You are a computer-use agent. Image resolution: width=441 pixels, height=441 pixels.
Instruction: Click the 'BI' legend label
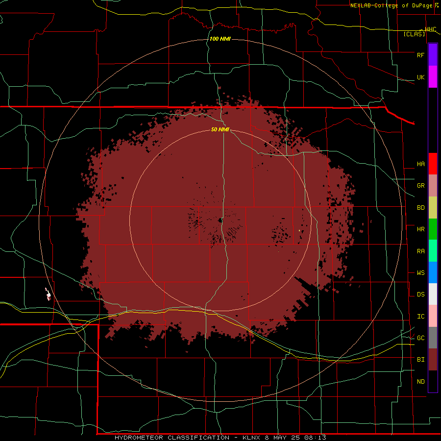pyautogui.click(x=420, y=360)
